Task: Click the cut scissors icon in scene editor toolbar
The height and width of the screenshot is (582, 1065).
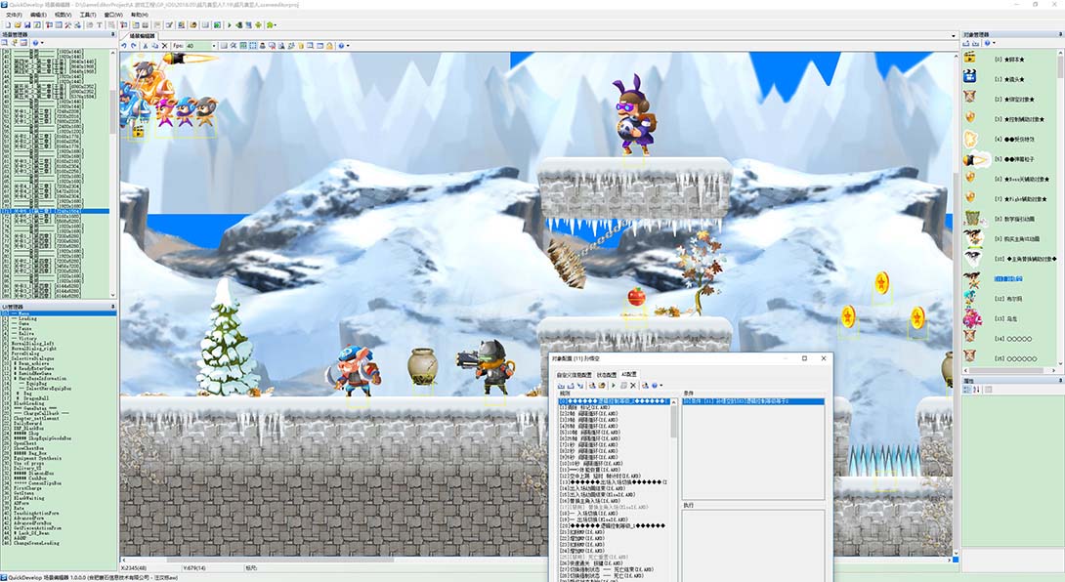Action: (x=146, y=46)
